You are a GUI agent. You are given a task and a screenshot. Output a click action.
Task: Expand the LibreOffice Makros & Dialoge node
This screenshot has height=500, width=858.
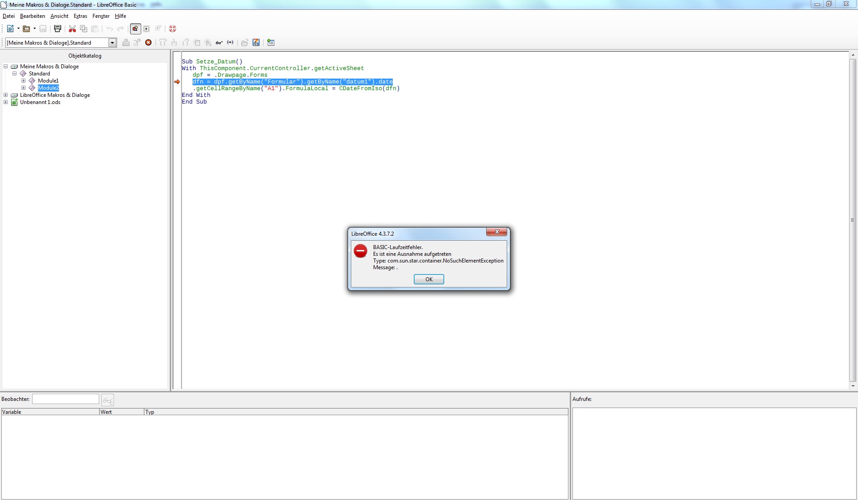pos(6,95)
